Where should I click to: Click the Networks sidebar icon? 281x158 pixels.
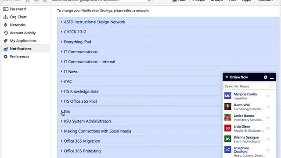pyautogui.click(x=6, y=25)
